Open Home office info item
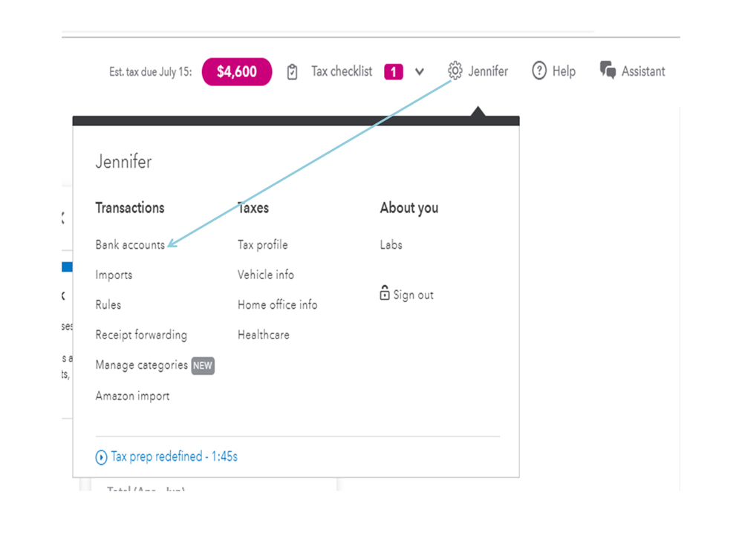Viewport: 742px width, 556px height. [x=277, y=305]
